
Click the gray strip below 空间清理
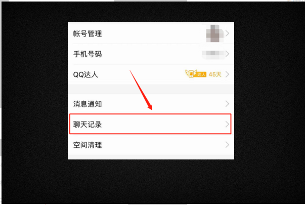click(151, 157)
